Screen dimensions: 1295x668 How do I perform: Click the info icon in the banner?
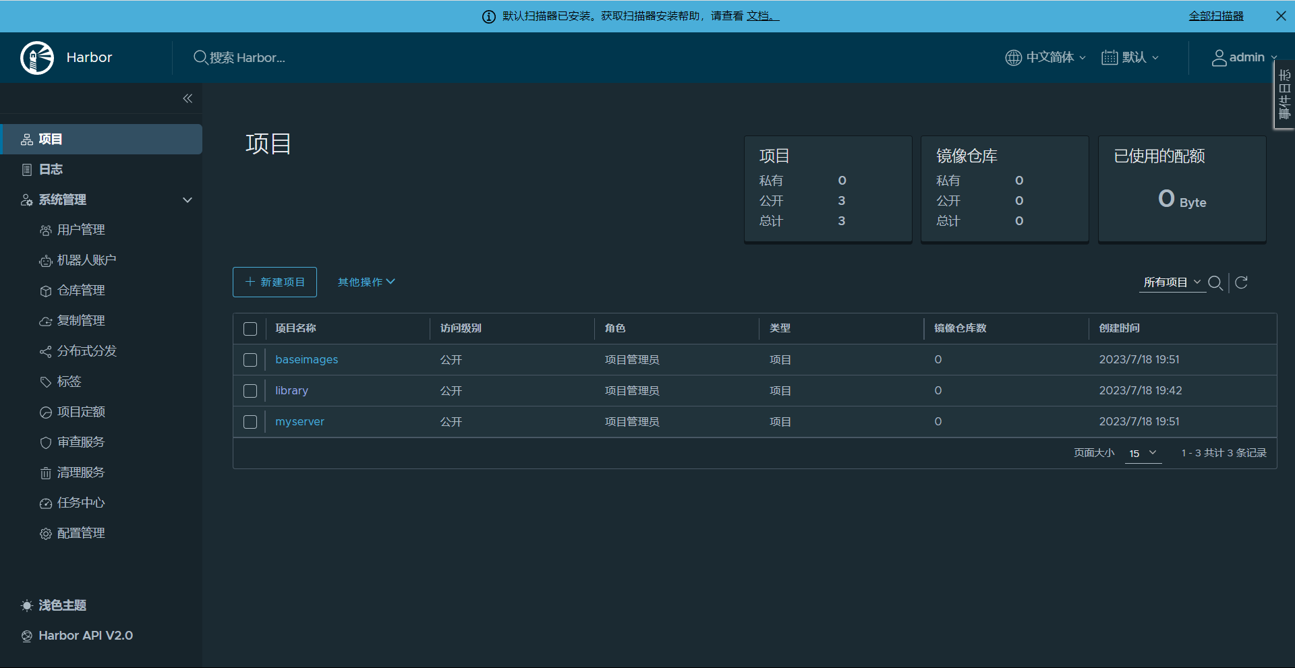click(489, 16)
